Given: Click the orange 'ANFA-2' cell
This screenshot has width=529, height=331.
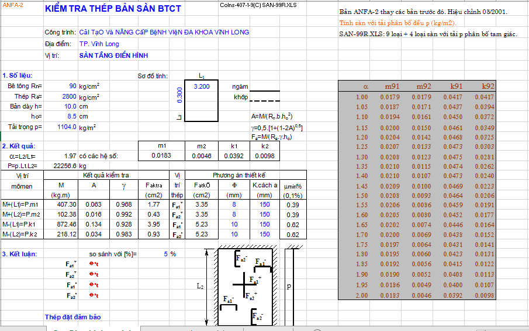Looking at the screenshot, I should 13,5.
